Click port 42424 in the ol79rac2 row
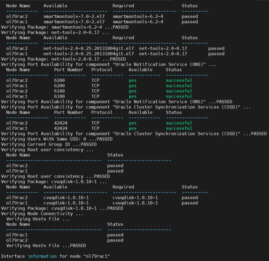269x261 pixels. [61, 123]
